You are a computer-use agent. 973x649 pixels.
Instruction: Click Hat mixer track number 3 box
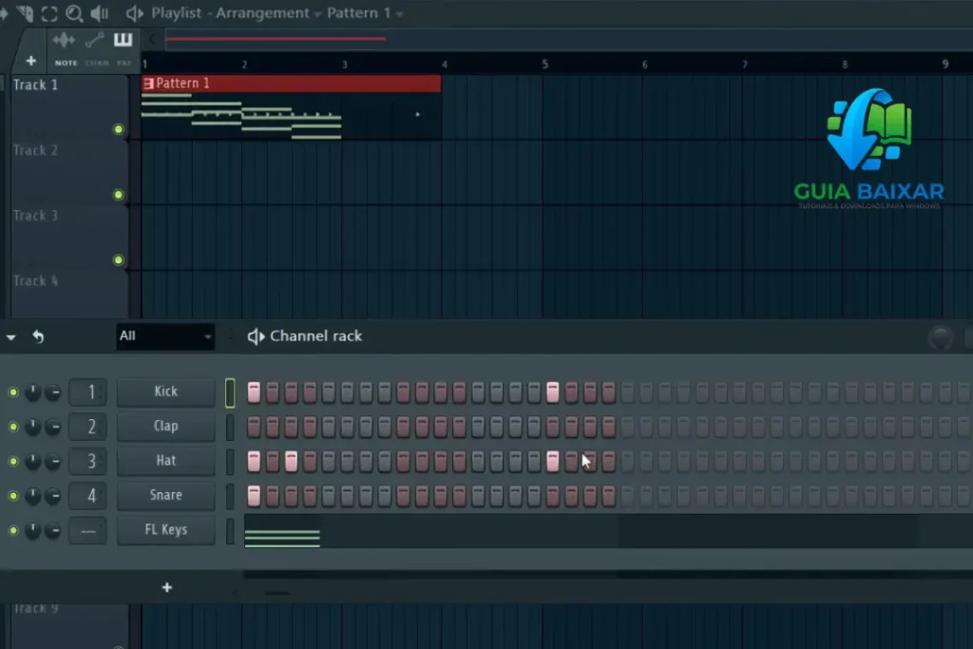(x=87, y=462)
